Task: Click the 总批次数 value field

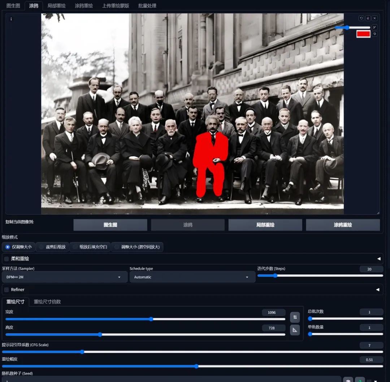Action: (371, 312)
